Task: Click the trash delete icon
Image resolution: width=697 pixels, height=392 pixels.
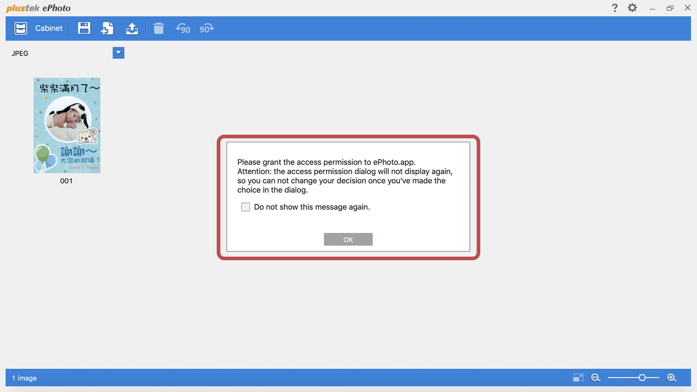Action: coord(159,28)
